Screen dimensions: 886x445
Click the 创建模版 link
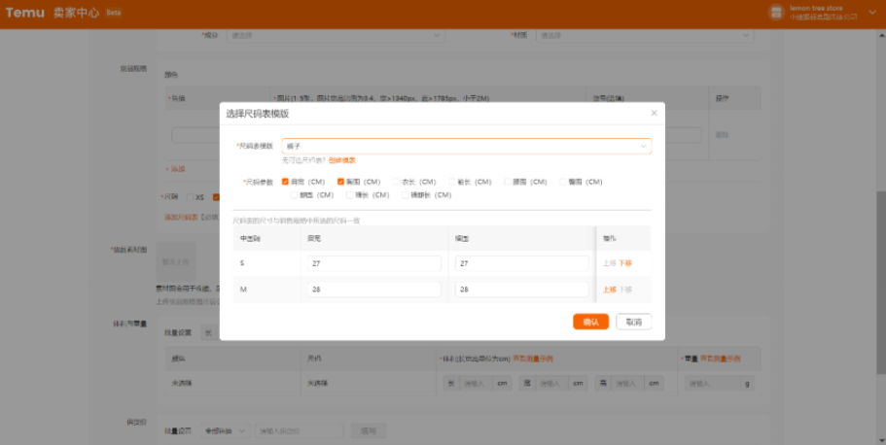(x=341, y=159)
